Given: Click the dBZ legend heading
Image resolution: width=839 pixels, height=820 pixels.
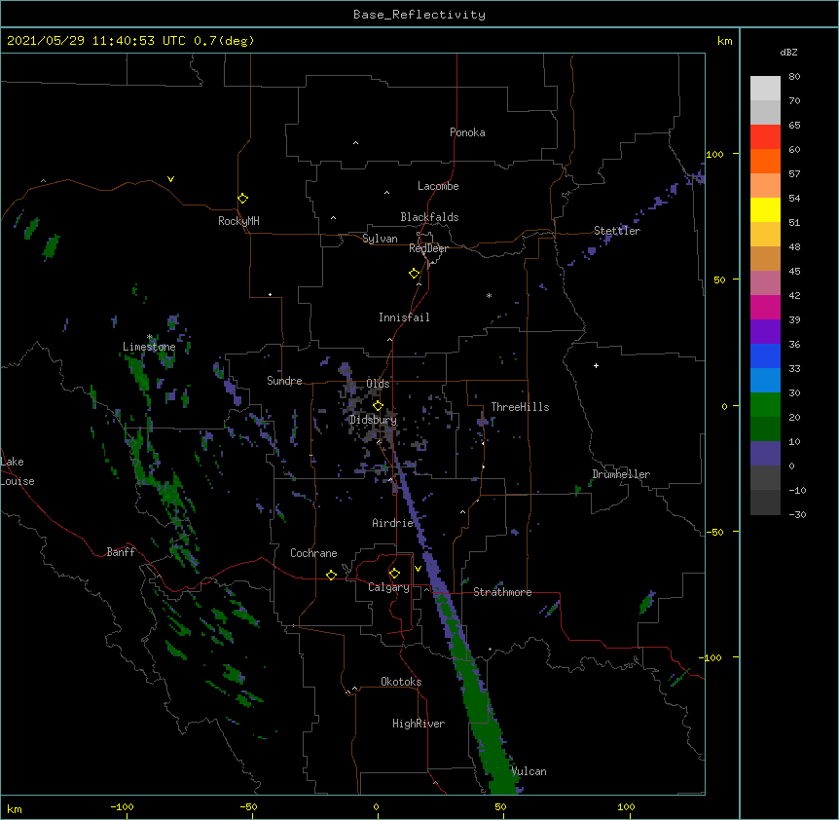Looking at the screenshot, I should click(x=788, y=52).
